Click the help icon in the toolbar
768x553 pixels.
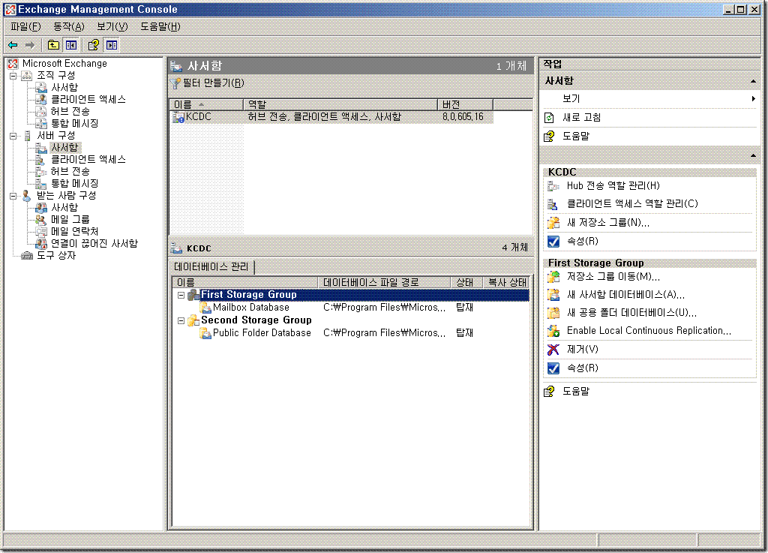tap(93, 45)
